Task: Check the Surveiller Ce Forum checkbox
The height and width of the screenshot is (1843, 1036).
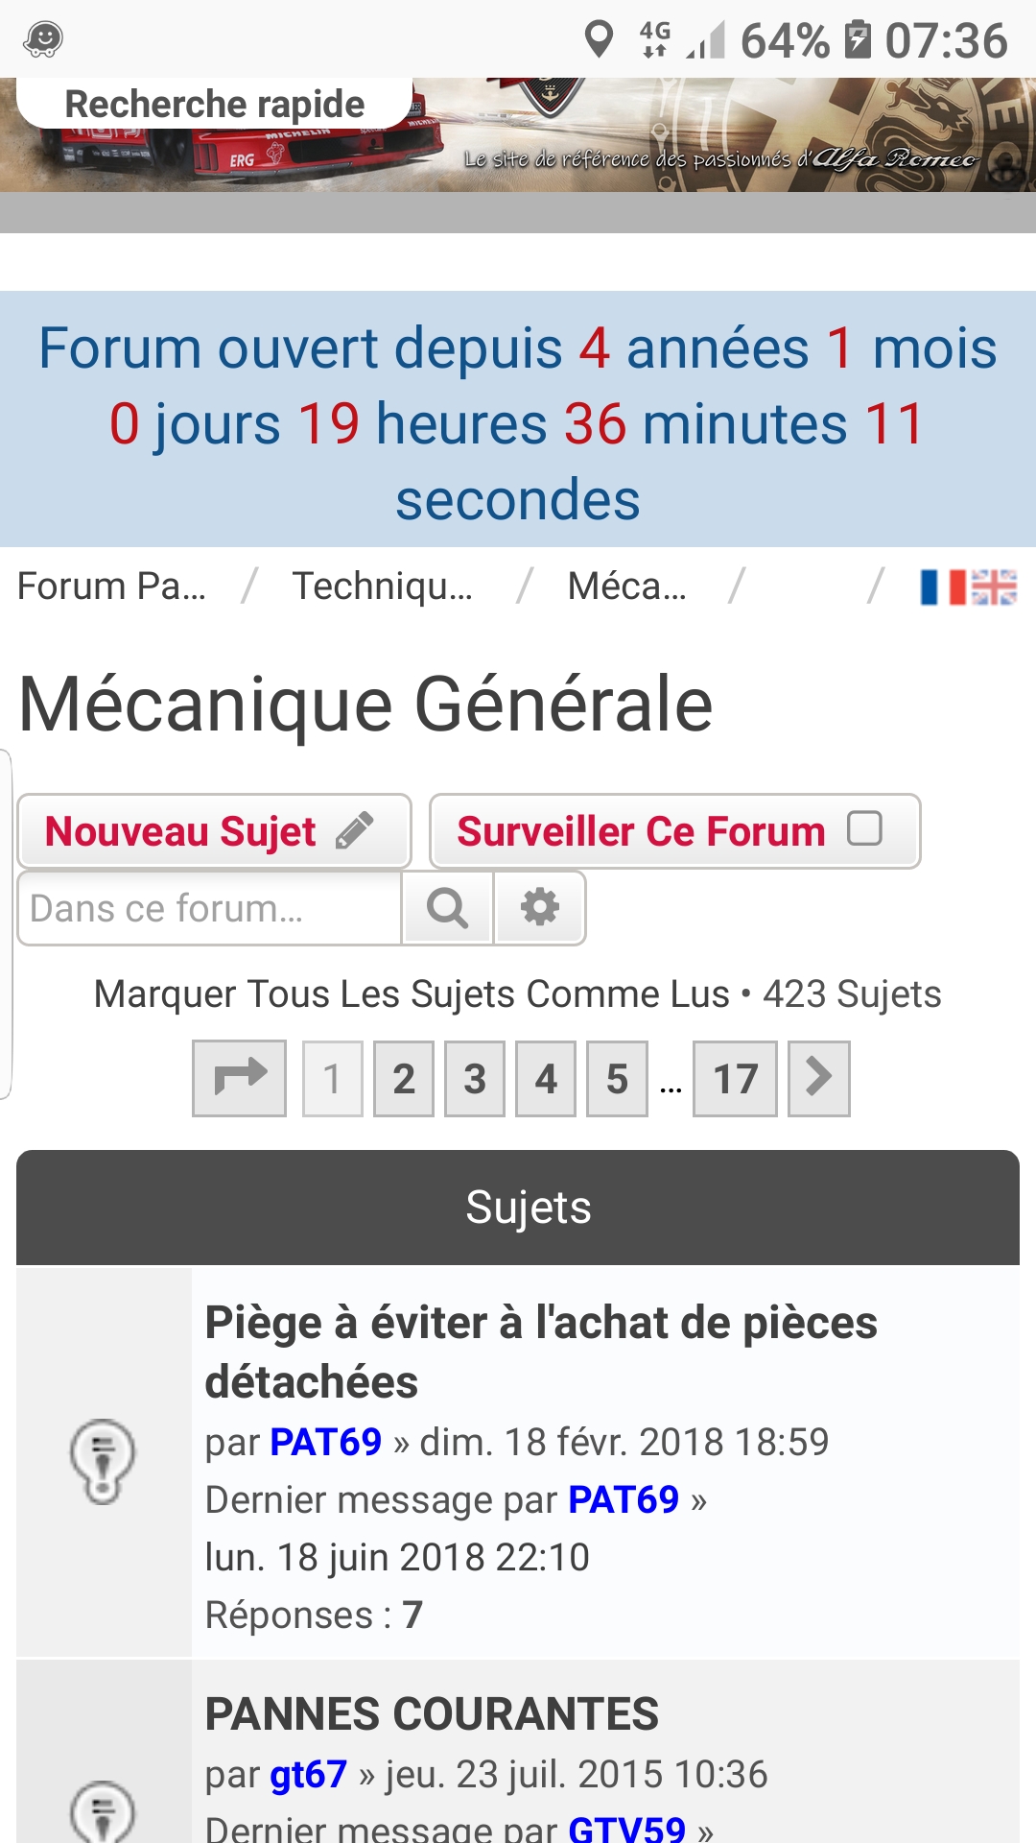Action: click(864, 828)
